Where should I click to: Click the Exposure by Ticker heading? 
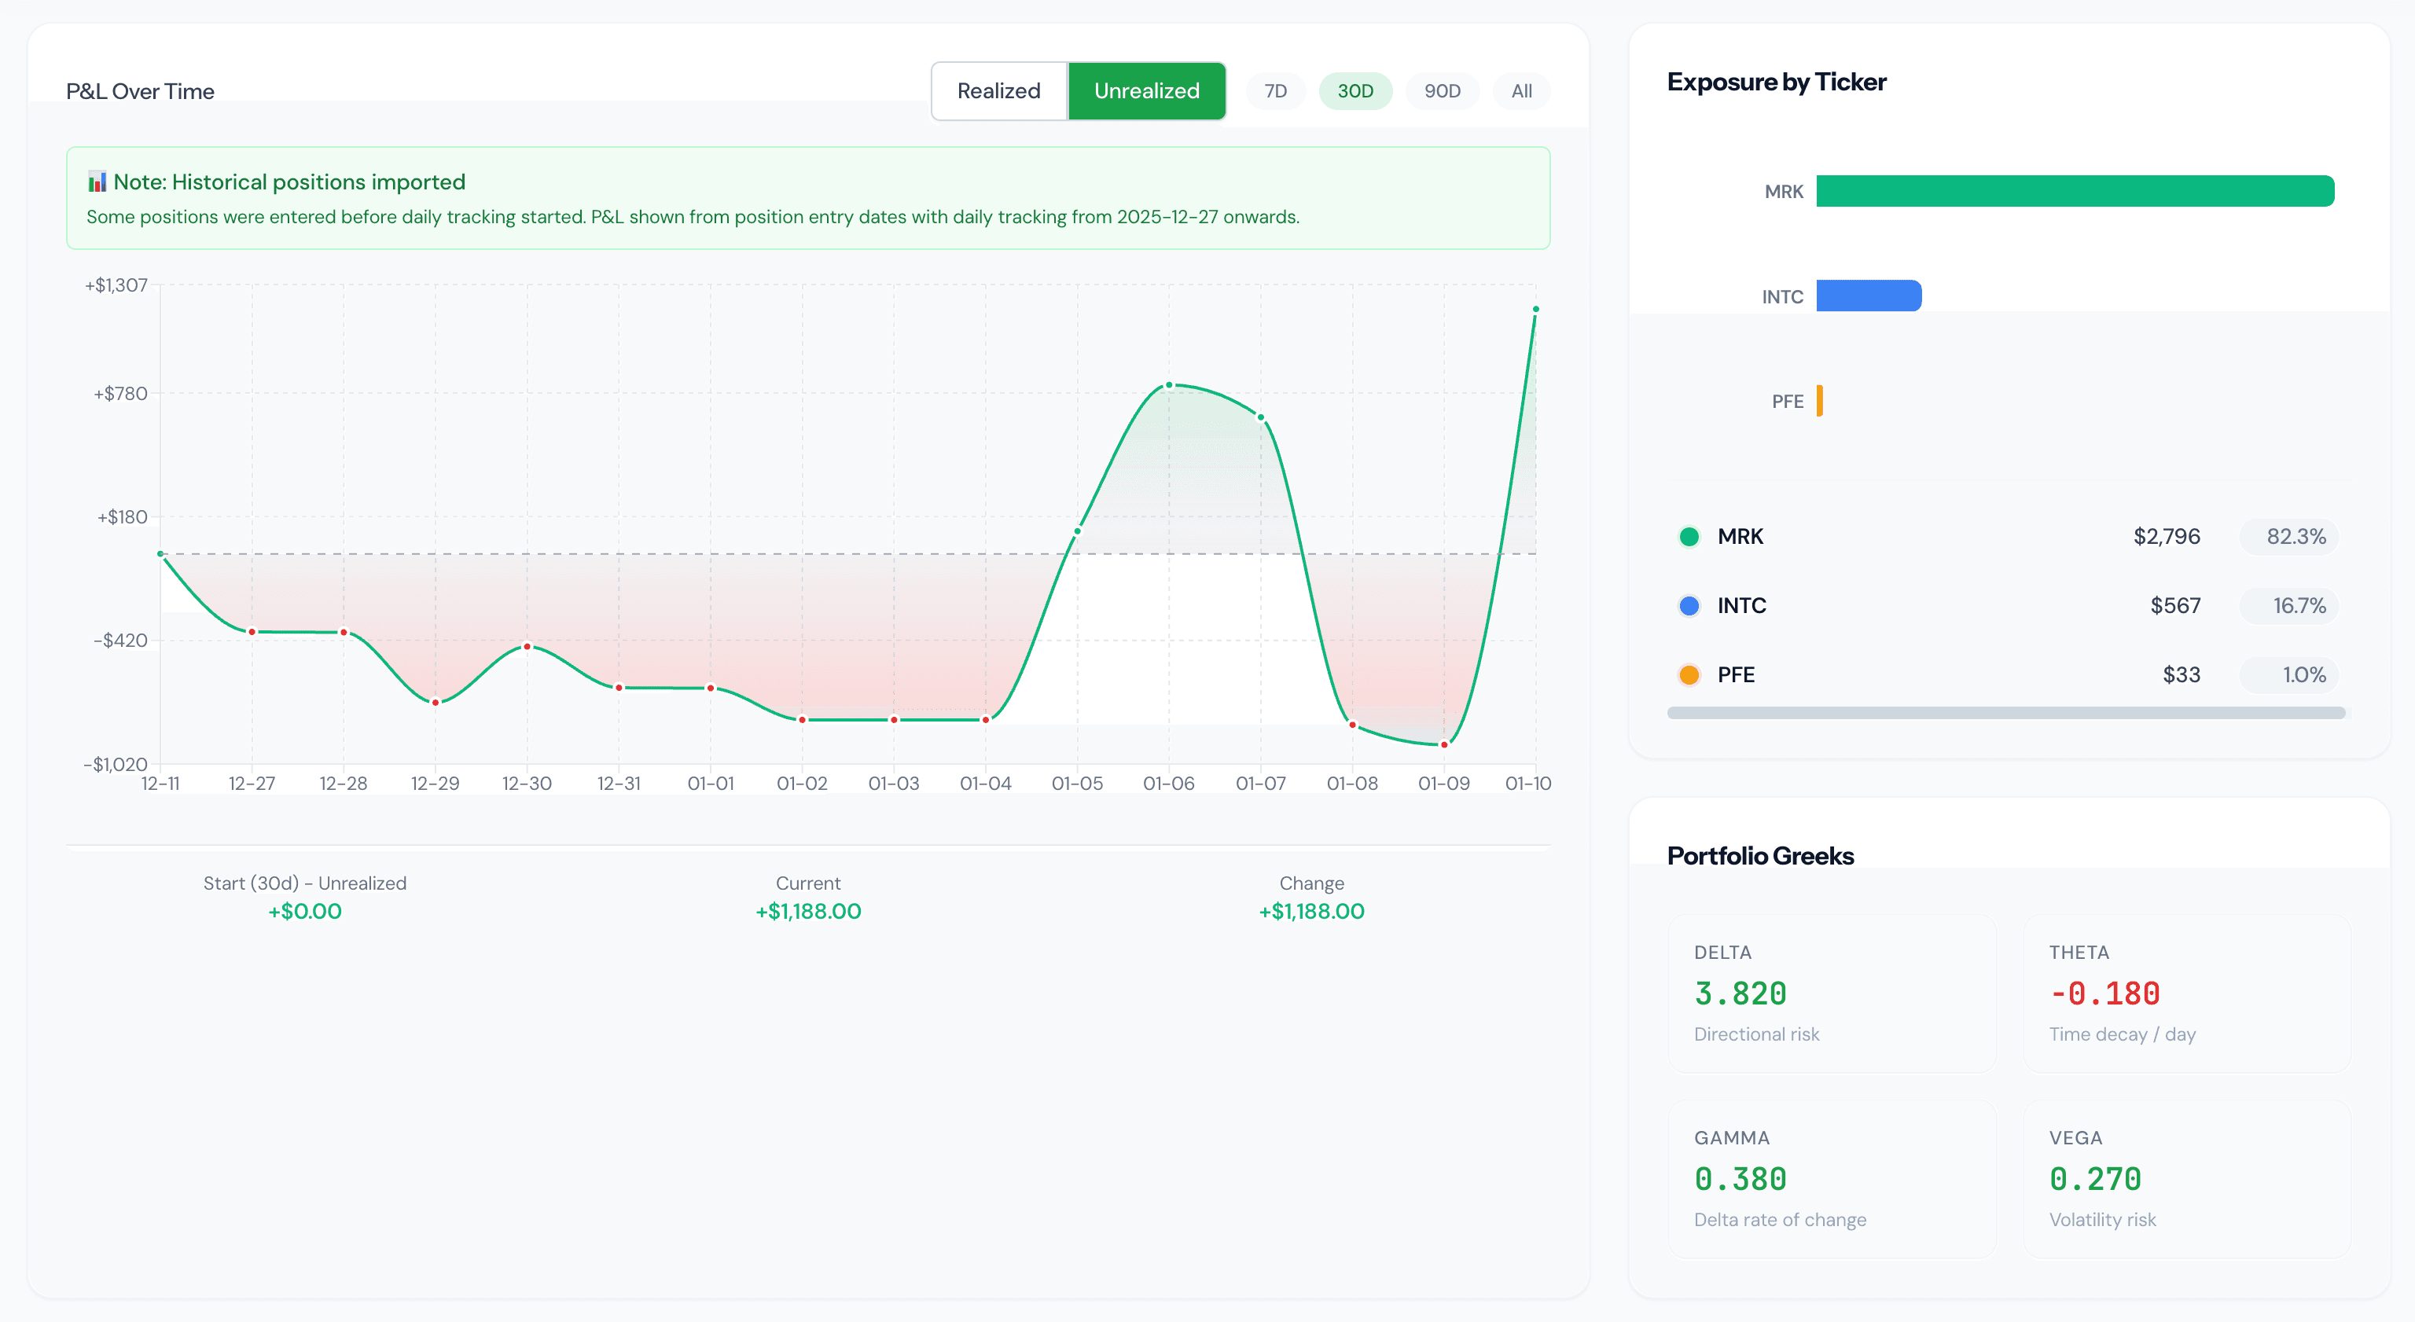point(1776,82)
